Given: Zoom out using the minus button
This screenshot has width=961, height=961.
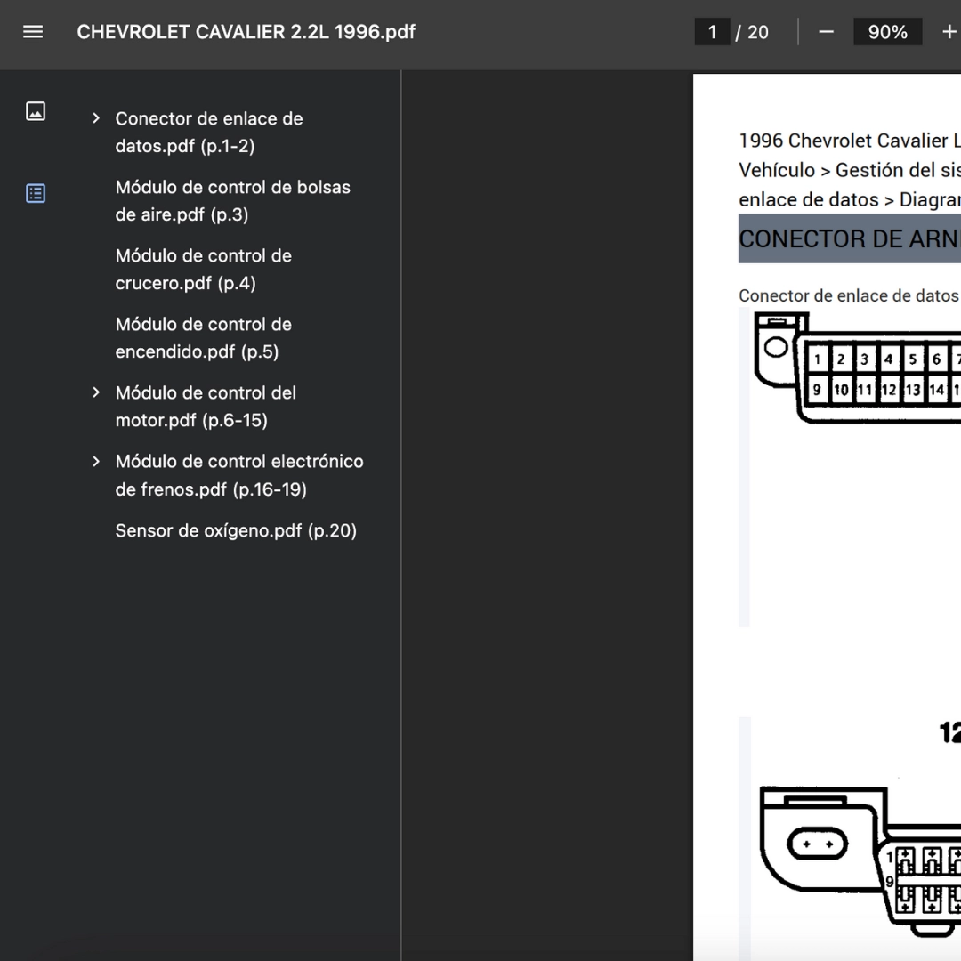Looking at the screenshot, I should pos(827,32).
